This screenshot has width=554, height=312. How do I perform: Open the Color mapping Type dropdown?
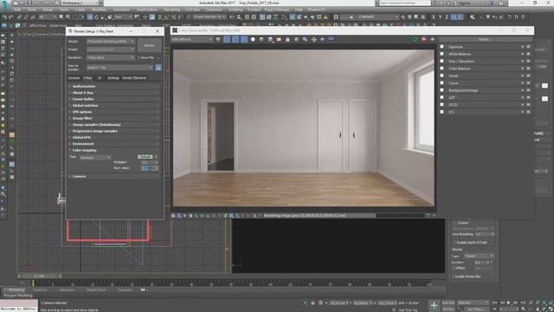95,157
